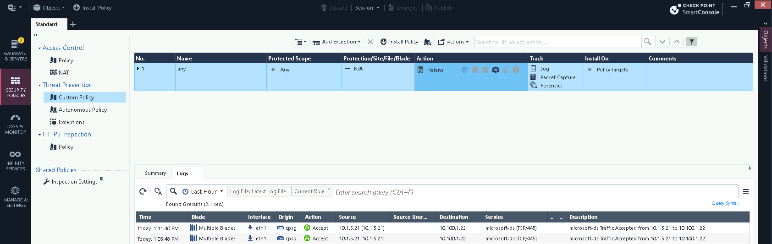
Task: Click the search magnifier in the rule toolbar
Action: [x=647, y=42]
